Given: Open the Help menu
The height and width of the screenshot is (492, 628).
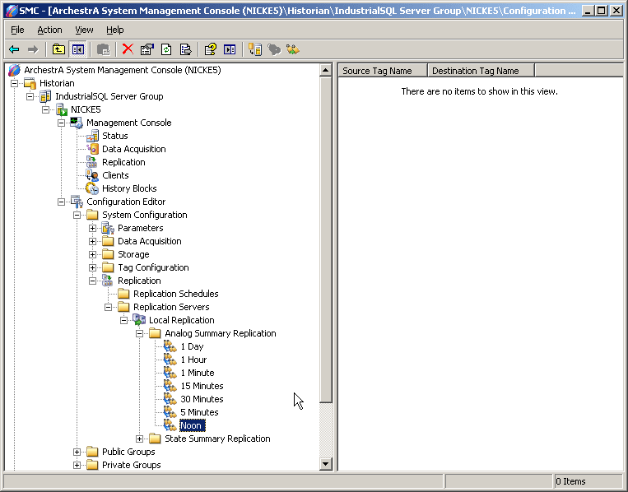Looking at the screenshot, I should [115, 30].
